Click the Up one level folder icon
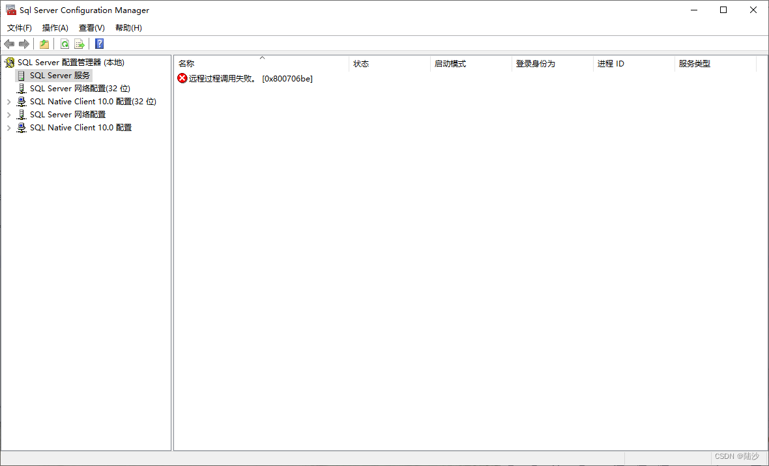Screen dimensions: 769x466 (x=44, y=44)
